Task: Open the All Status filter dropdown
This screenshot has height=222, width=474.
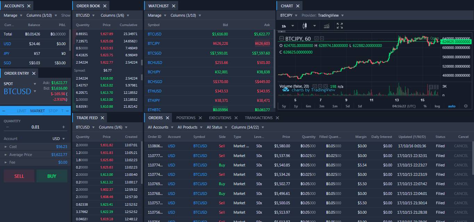Action: (217, 127)
